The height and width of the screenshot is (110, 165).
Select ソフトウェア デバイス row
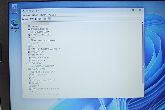(x=38, y=61)
